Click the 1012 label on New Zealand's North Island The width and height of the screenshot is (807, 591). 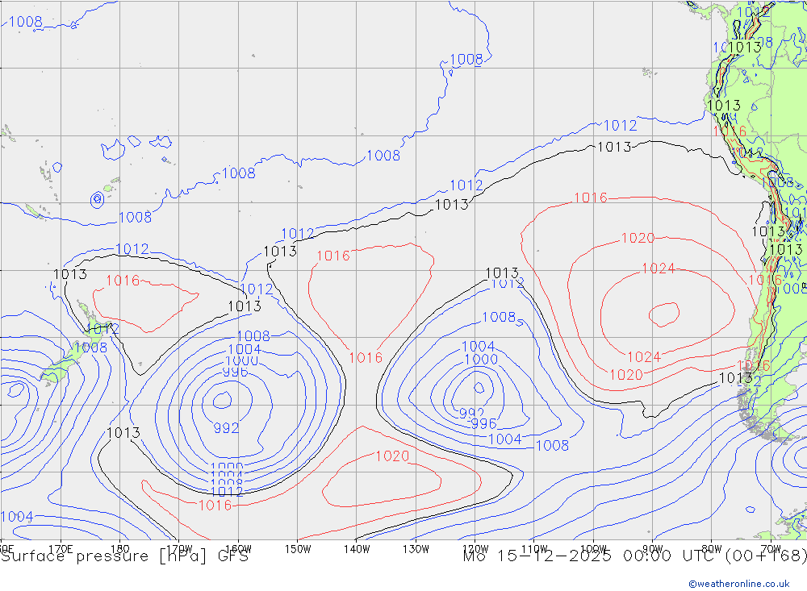(102, 329)
